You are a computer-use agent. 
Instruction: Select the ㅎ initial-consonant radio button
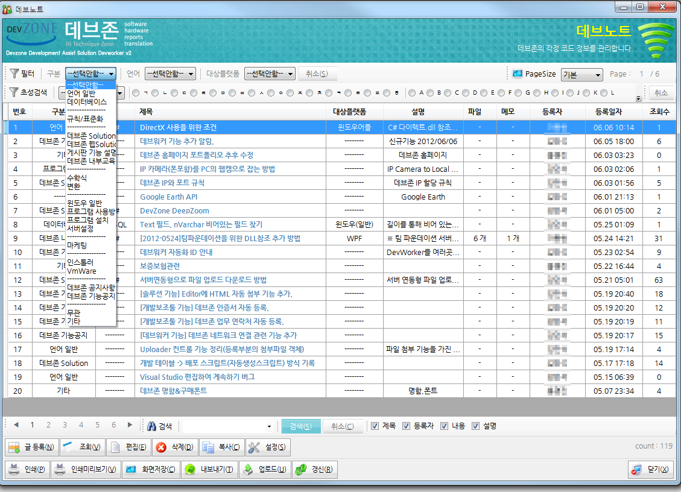[x=387, y=92]
